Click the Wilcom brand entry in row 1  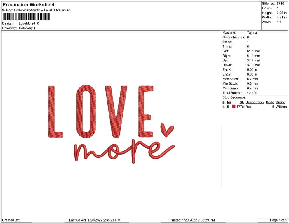coord(281,107)
